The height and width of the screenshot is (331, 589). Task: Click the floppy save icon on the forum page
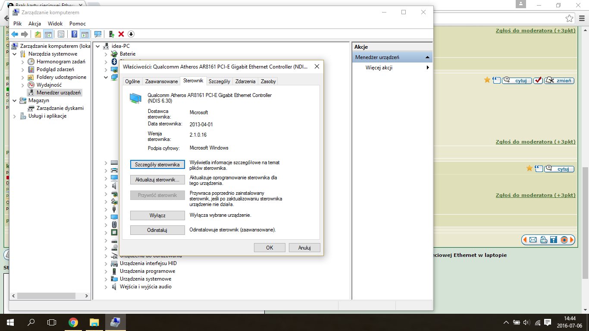pos(554,240)
